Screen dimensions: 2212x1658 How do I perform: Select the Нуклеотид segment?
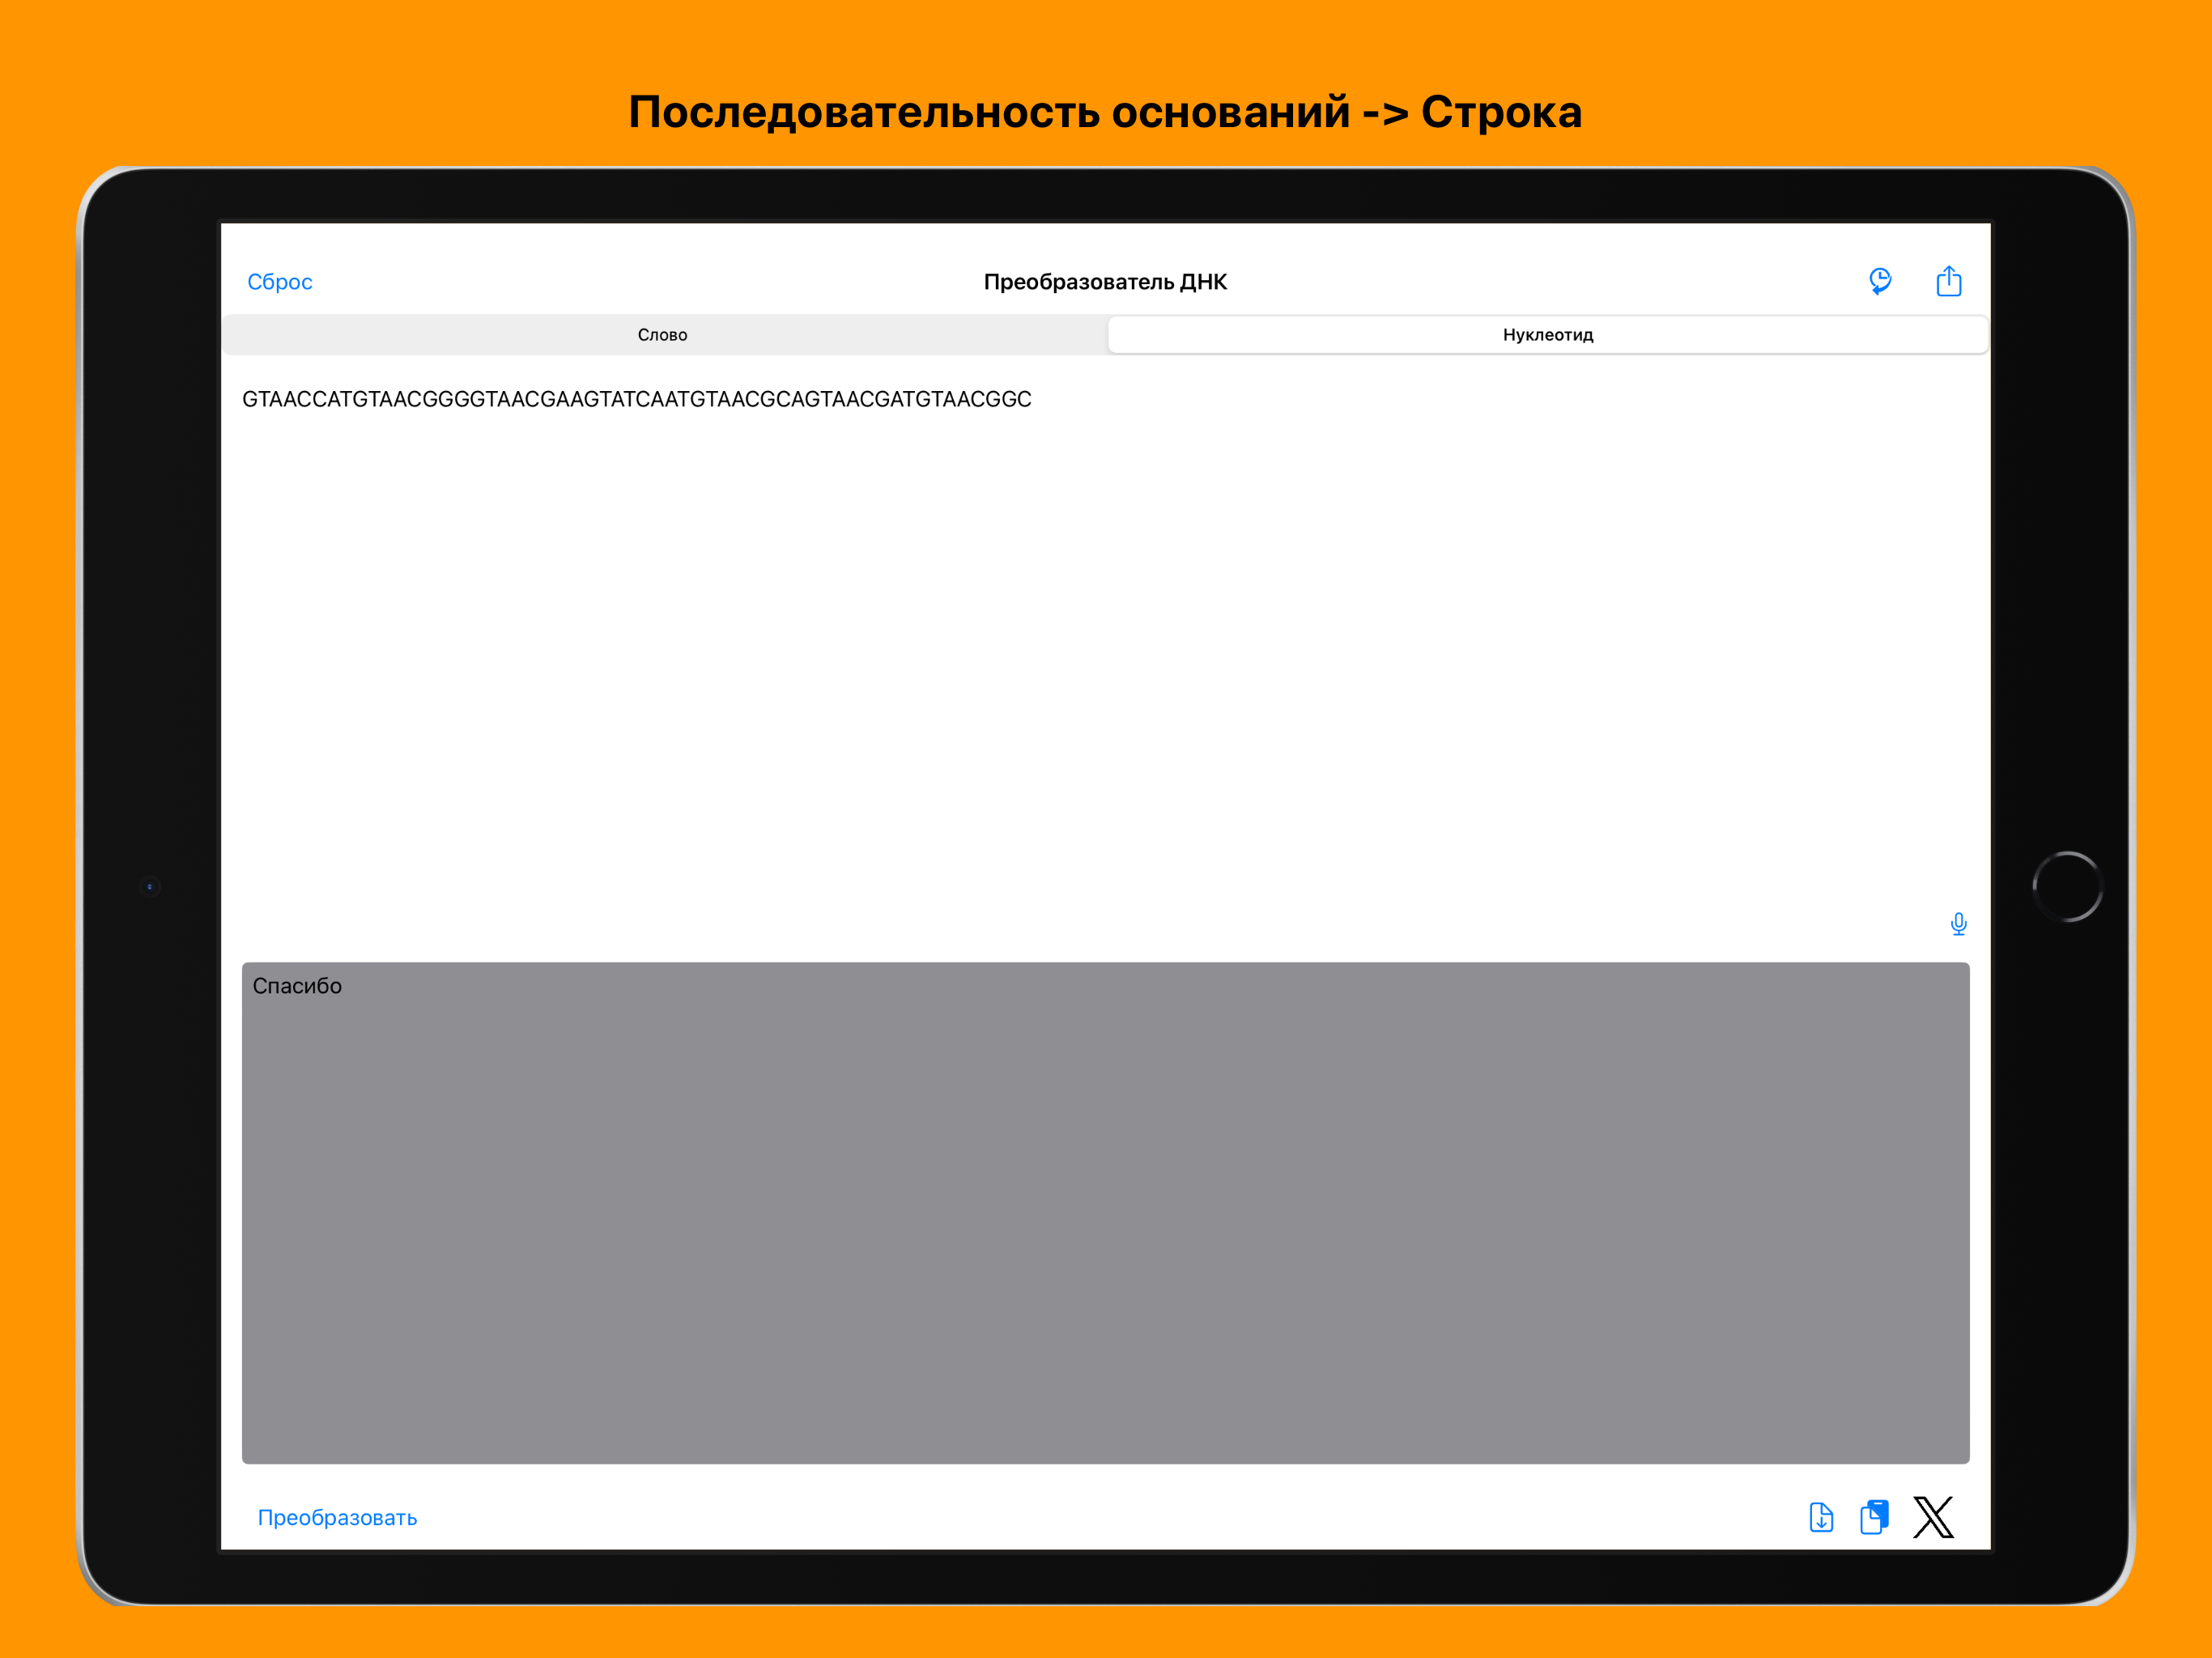pyautogui.click(x=1547, y=335)
